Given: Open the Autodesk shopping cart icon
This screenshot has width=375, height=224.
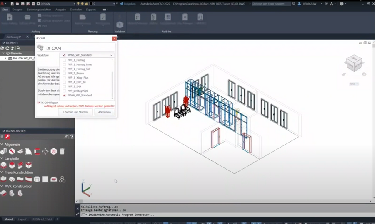Looking at the screenshot, I should tap(326, 4).
